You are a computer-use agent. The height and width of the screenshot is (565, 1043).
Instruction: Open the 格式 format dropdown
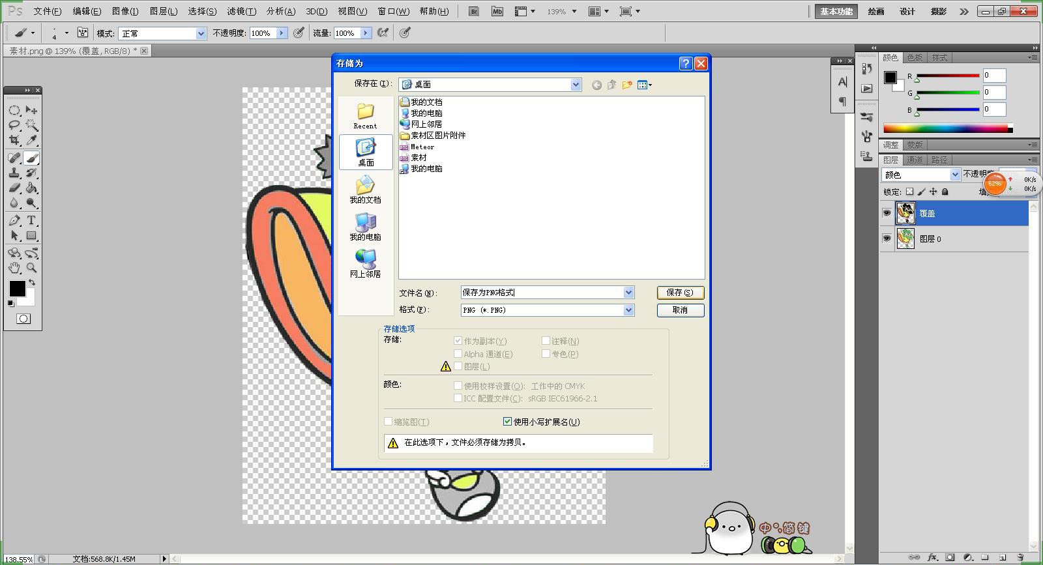[628, 310]
